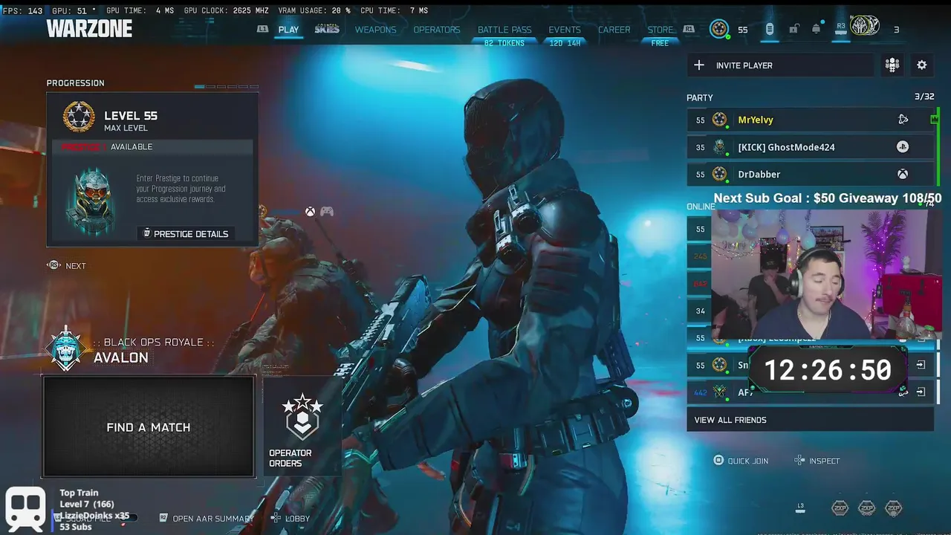
Task: Click NEXT under the Progression panel
Action: [67, 266]
